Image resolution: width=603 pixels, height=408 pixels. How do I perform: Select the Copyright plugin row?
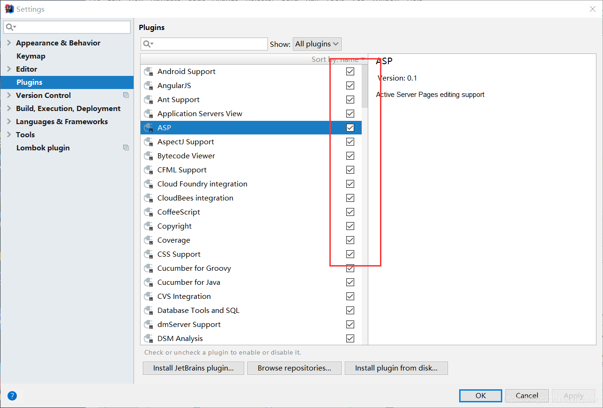point(251,226)
